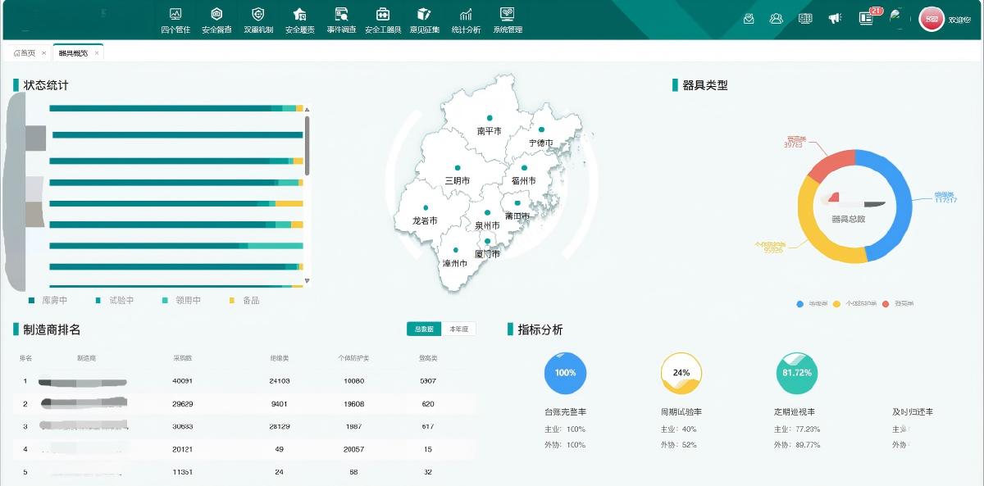Viewport: 984px width, 486px height.
Task: Toggle the 备品 legend entry
Action: [x=244, y=301]
